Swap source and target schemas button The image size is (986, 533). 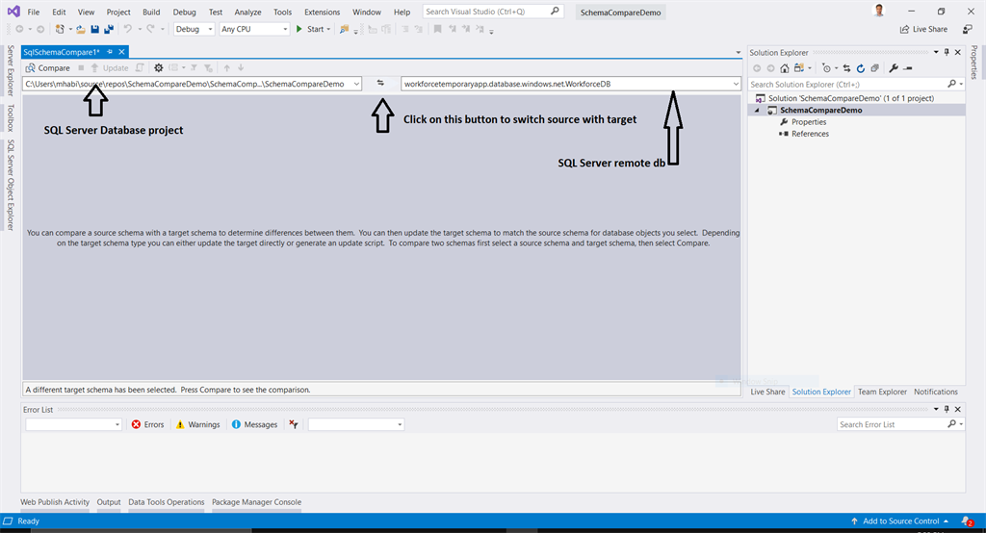380,83
